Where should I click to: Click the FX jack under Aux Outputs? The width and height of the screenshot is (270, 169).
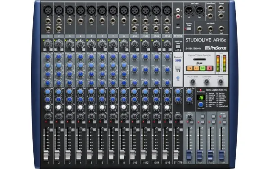click(x=199, y=28)
